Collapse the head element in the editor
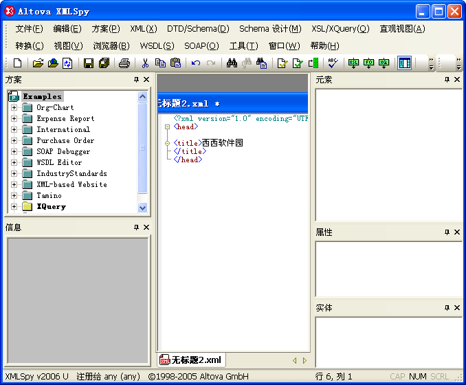The image size is (466, 385). pyautogui.click(x=167, y=127)
